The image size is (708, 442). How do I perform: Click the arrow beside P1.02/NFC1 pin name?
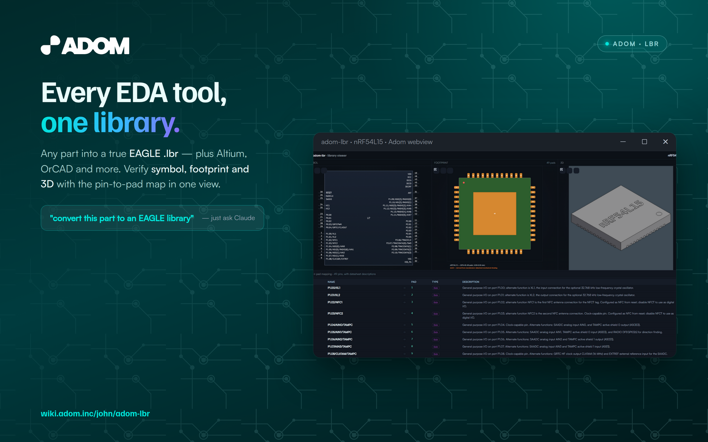click(404, 302)
